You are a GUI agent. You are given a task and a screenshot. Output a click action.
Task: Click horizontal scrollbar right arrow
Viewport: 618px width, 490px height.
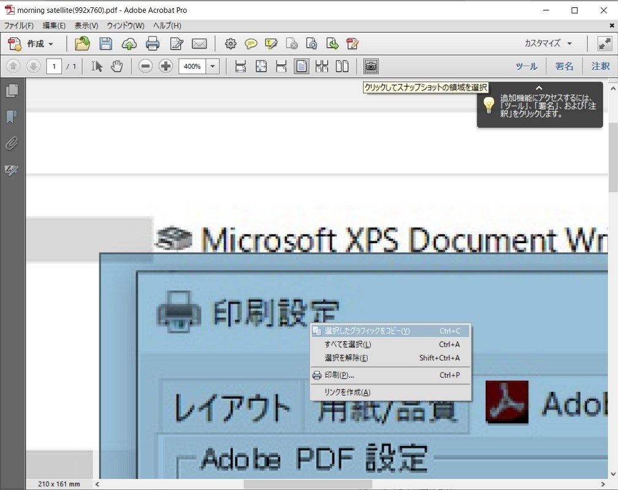click(603, 484)
